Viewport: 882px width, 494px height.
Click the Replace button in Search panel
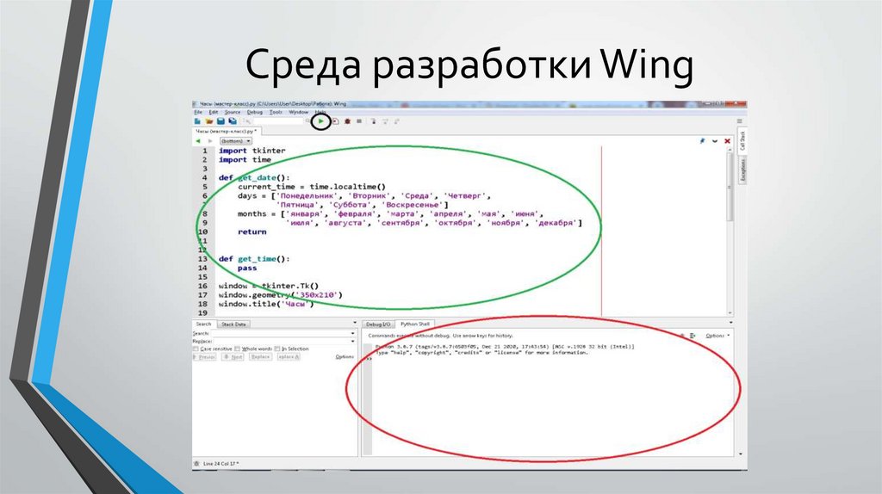pos(259,356)
